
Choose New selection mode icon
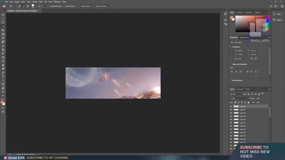pyautogui.click(x=19, y=6)
